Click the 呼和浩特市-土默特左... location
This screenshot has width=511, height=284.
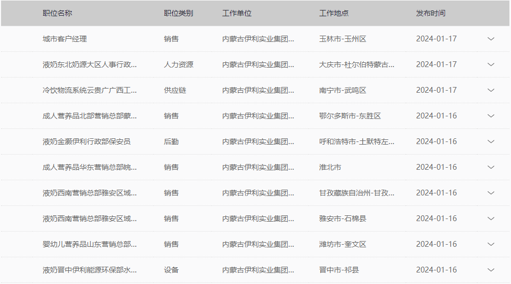click(356, 141)
